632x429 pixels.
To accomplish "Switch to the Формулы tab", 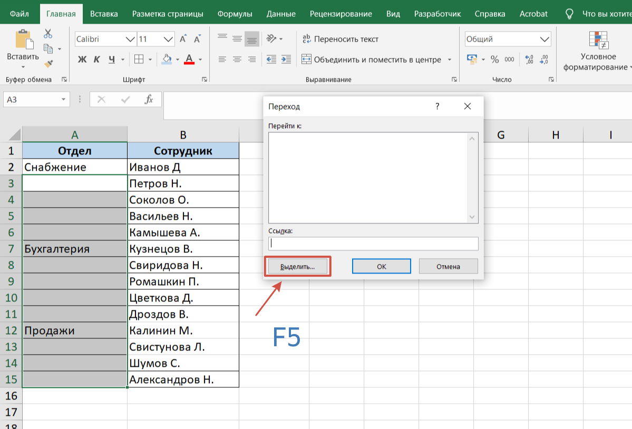I will tap(235, 14).
